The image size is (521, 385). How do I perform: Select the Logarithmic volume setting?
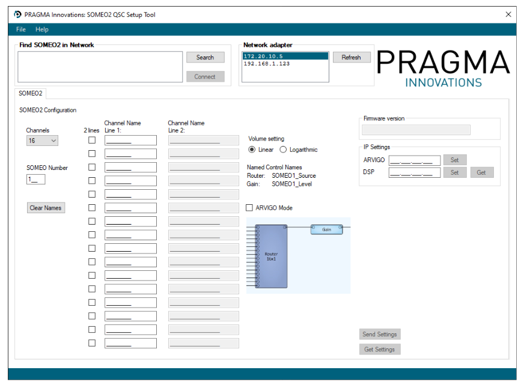click(299, 150)
